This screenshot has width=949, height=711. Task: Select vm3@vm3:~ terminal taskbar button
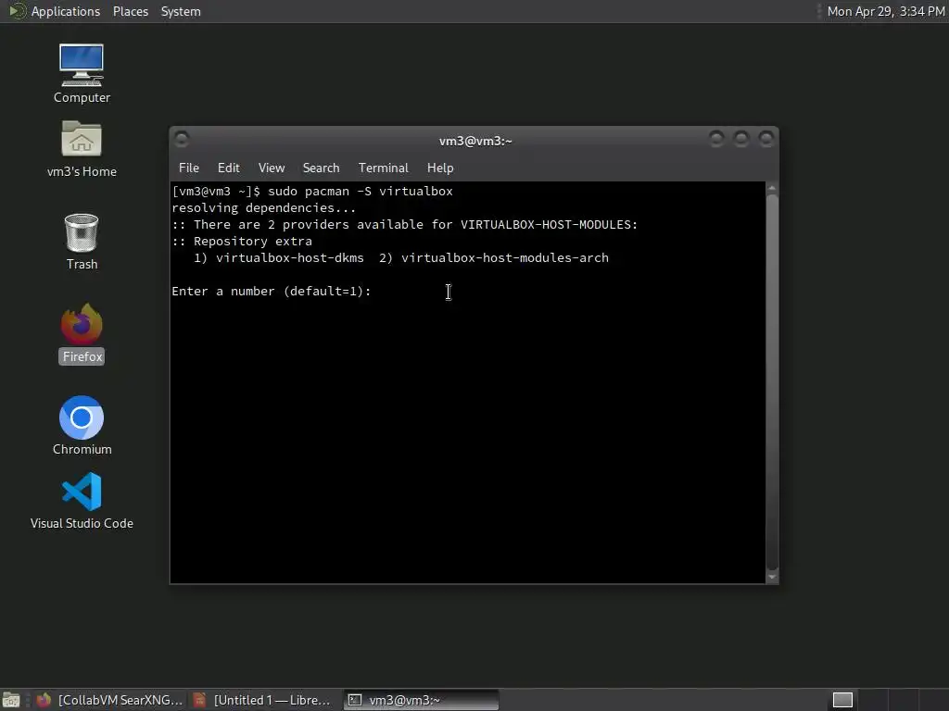pyautogui.click(x=422, y=700)
